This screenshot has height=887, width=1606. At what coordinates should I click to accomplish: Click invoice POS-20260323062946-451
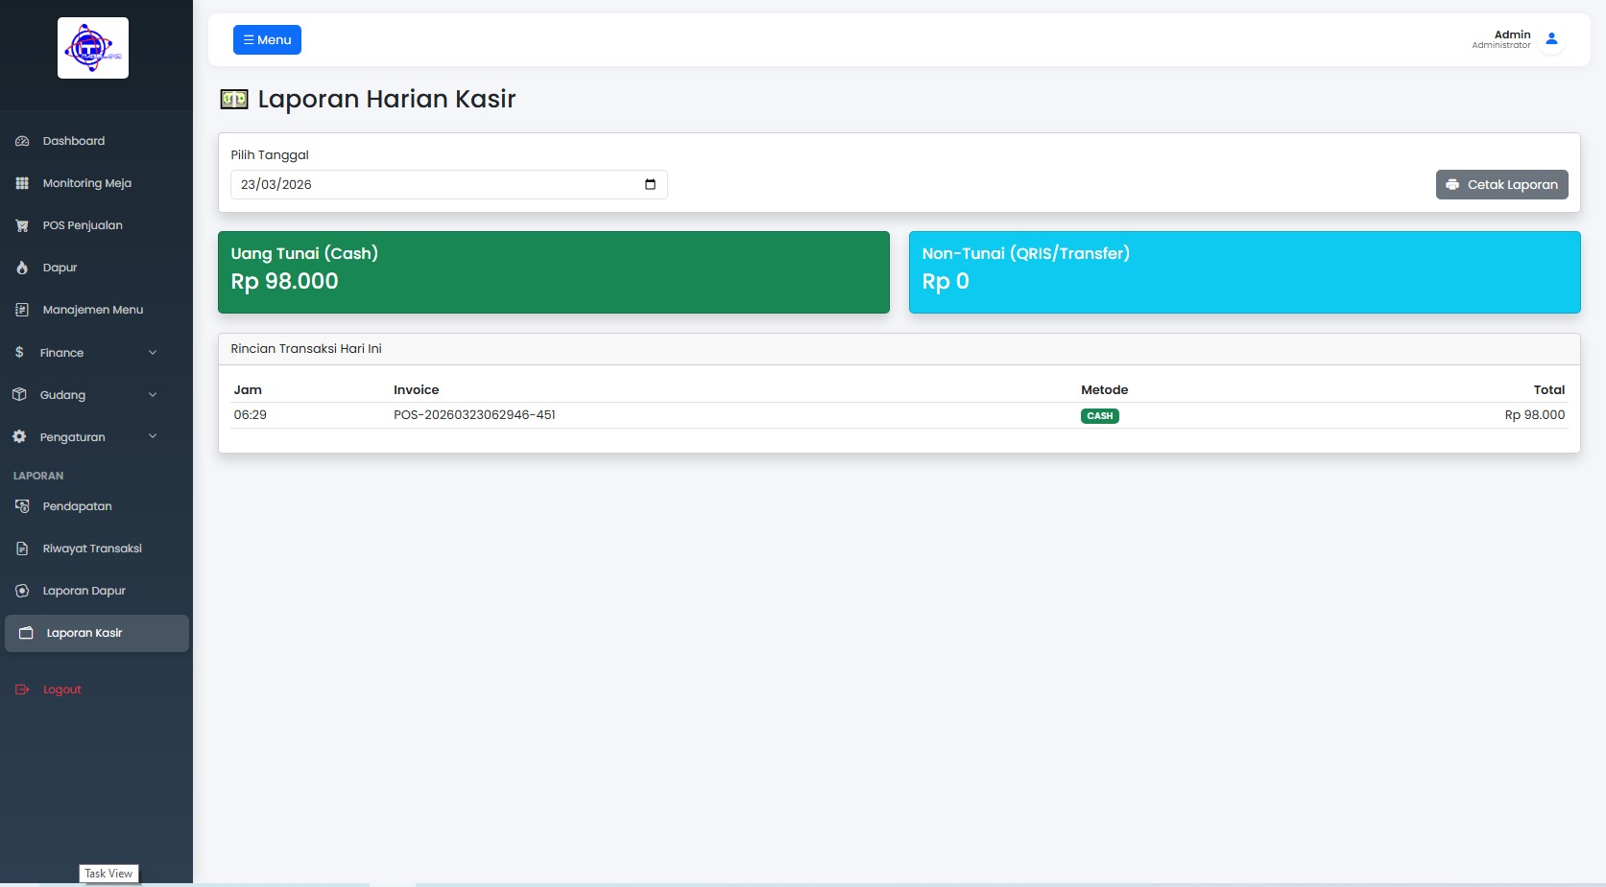coord(474,415)
